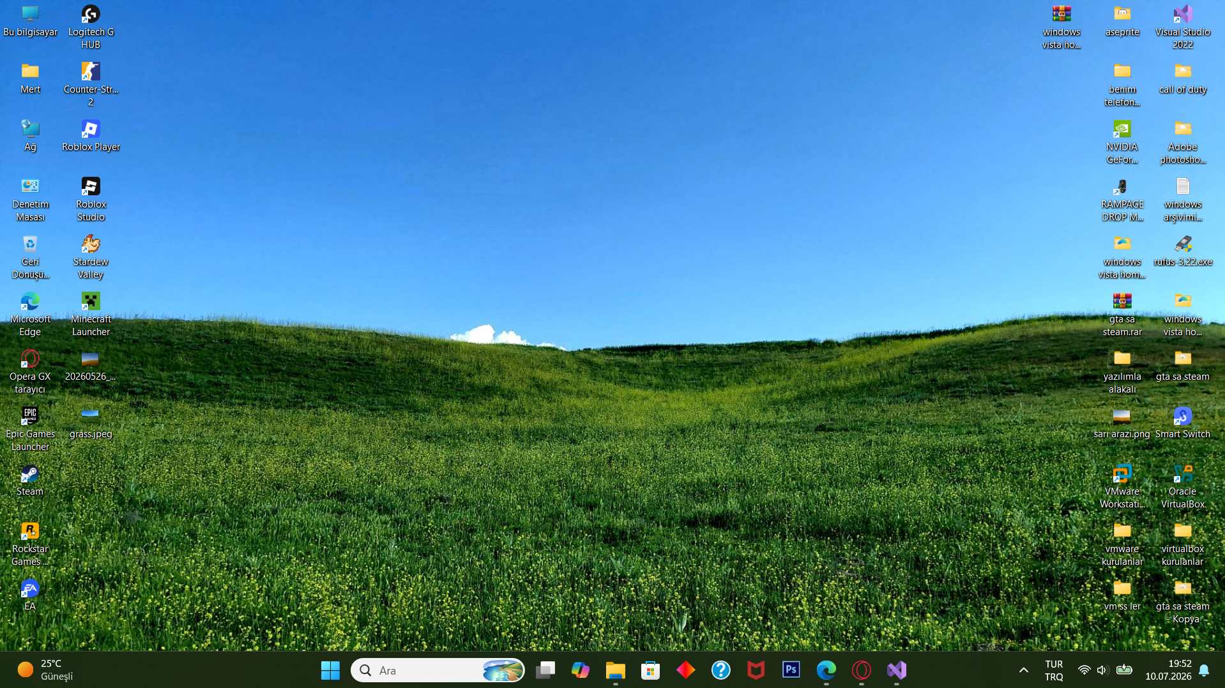Open the battery status tray icon
The image size is (1225, 688).
(x=1124, y=670)
